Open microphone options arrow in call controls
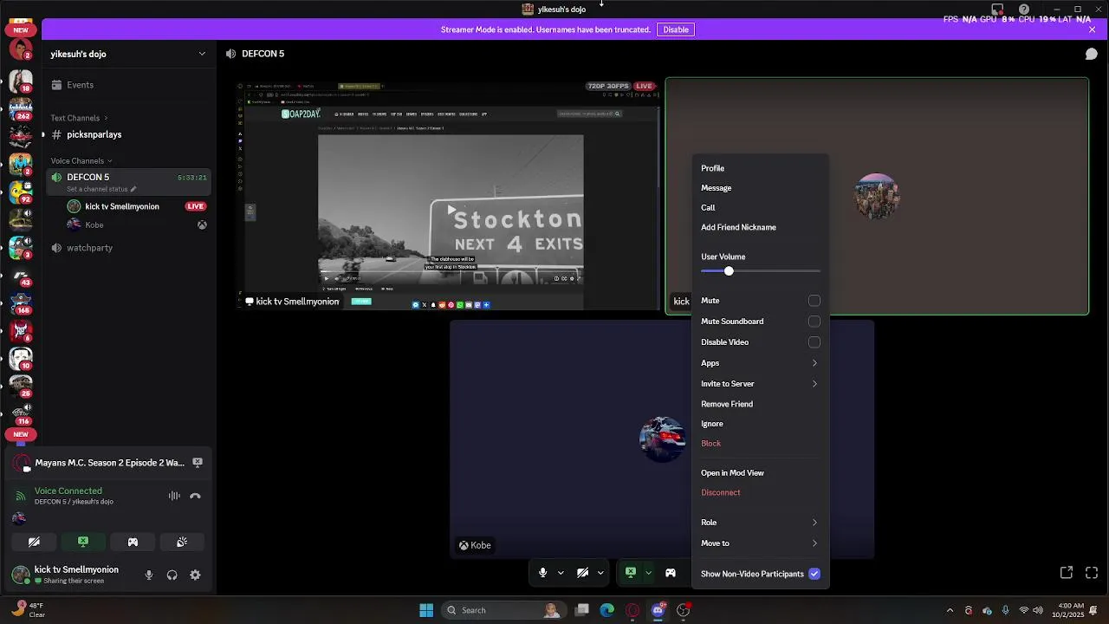Viewport: 1109px width, 624px height. click(x=561, y=572)
